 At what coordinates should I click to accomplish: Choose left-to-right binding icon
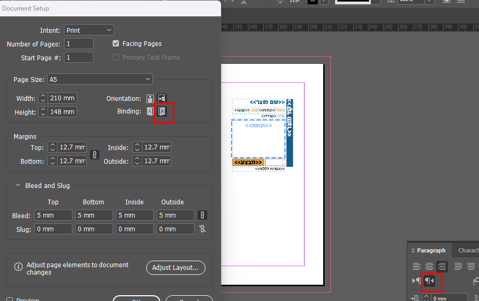[x=150, y=111]
